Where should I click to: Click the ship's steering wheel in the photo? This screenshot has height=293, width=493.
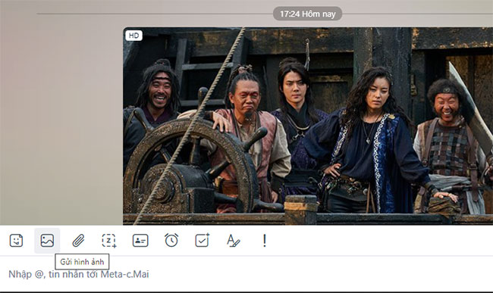[x=189, y=167]
